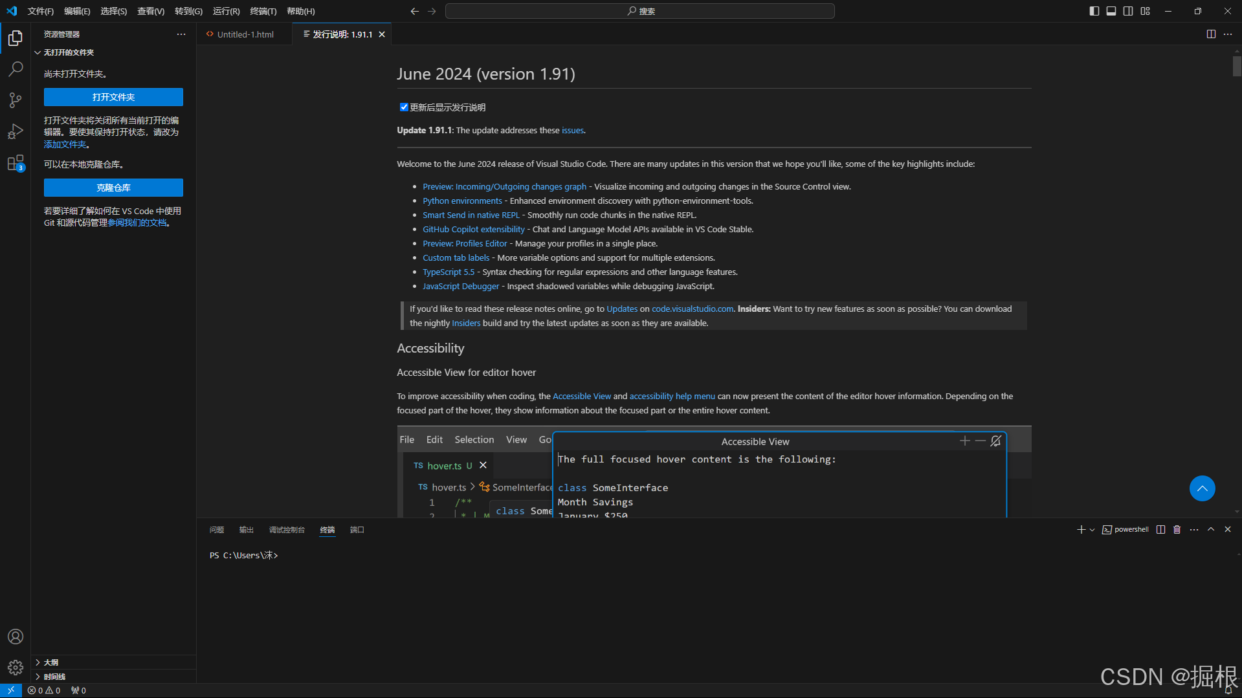The width and height of the screenshot is (1242, 698).
Task: Open terminal panel more actions
Action: coord(1194,530)
